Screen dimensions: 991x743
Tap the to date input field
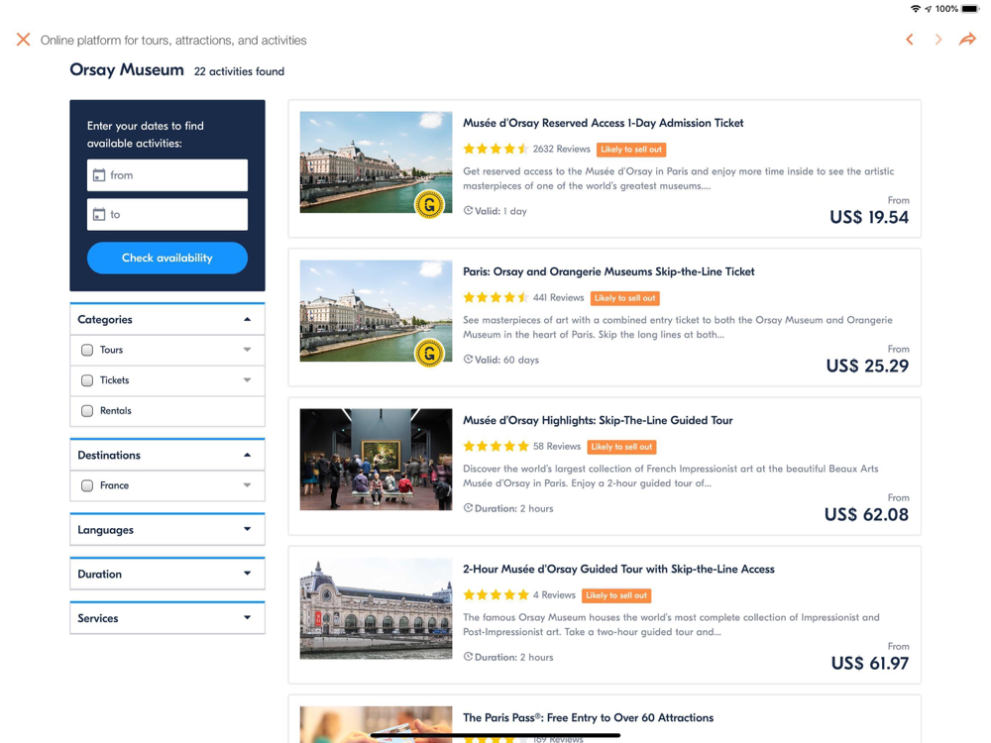[167, 214]
